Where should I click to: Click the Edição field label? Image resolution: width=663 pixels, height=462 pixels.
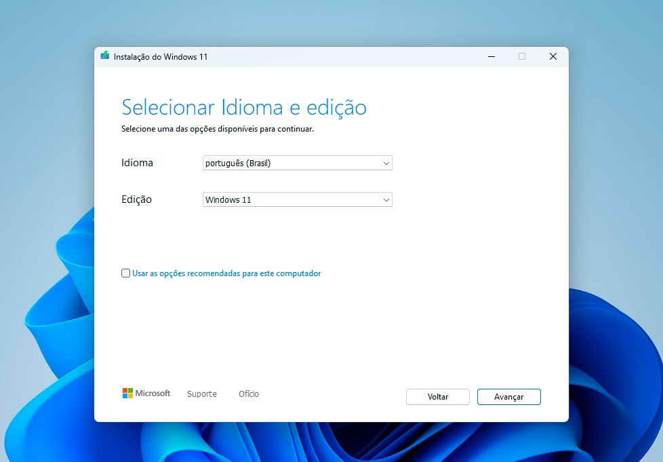pos(136,199)
